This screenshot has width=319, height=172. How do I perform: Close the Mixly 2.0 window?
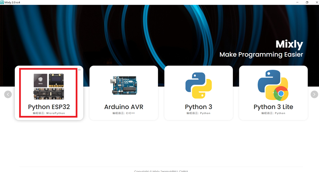pos(315,2)
